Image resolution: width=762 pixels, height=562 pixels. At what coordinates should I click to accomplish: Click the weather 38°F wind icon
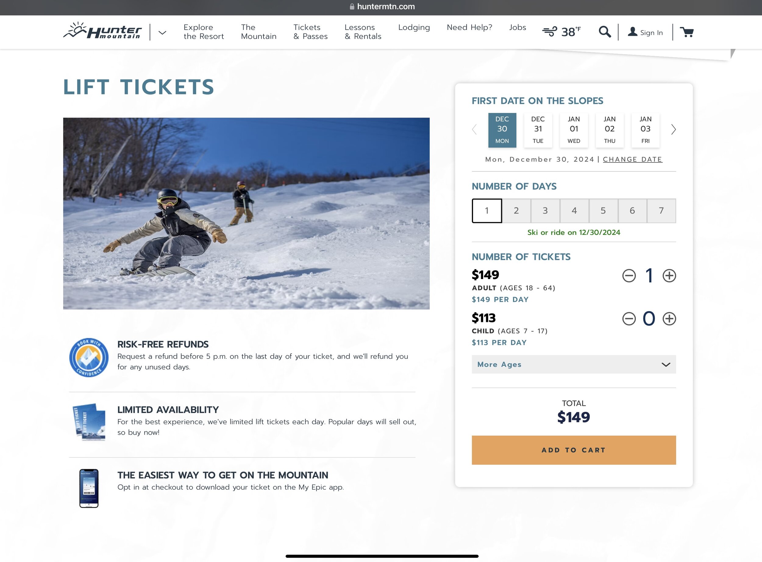pos(561,32)
